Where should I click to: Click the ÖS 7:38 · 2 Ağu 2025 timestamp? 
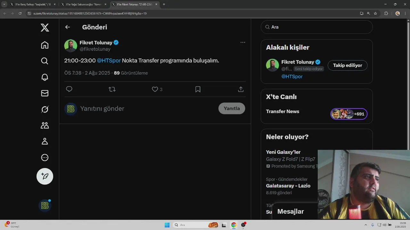tap(87, 73)
